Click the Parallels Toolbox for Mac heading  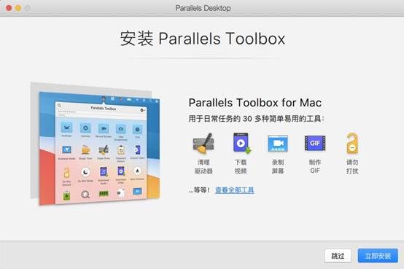(x=255, y=103)
